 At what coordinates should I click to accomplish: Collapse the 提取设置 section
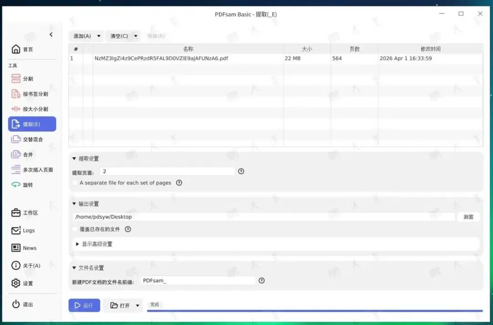tap(74, 159)
